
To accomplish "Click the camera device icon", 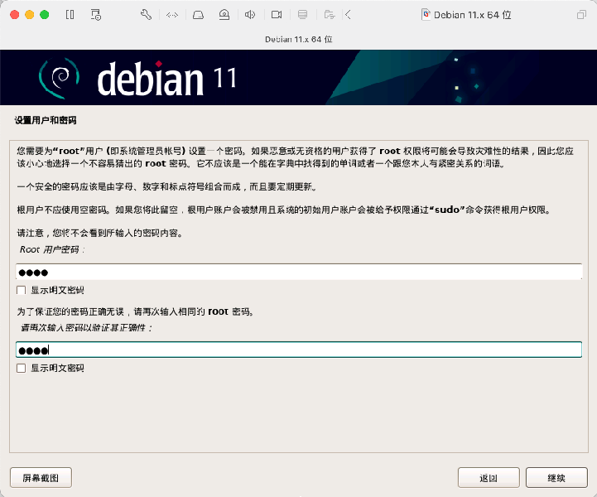I will pos(277,15).
